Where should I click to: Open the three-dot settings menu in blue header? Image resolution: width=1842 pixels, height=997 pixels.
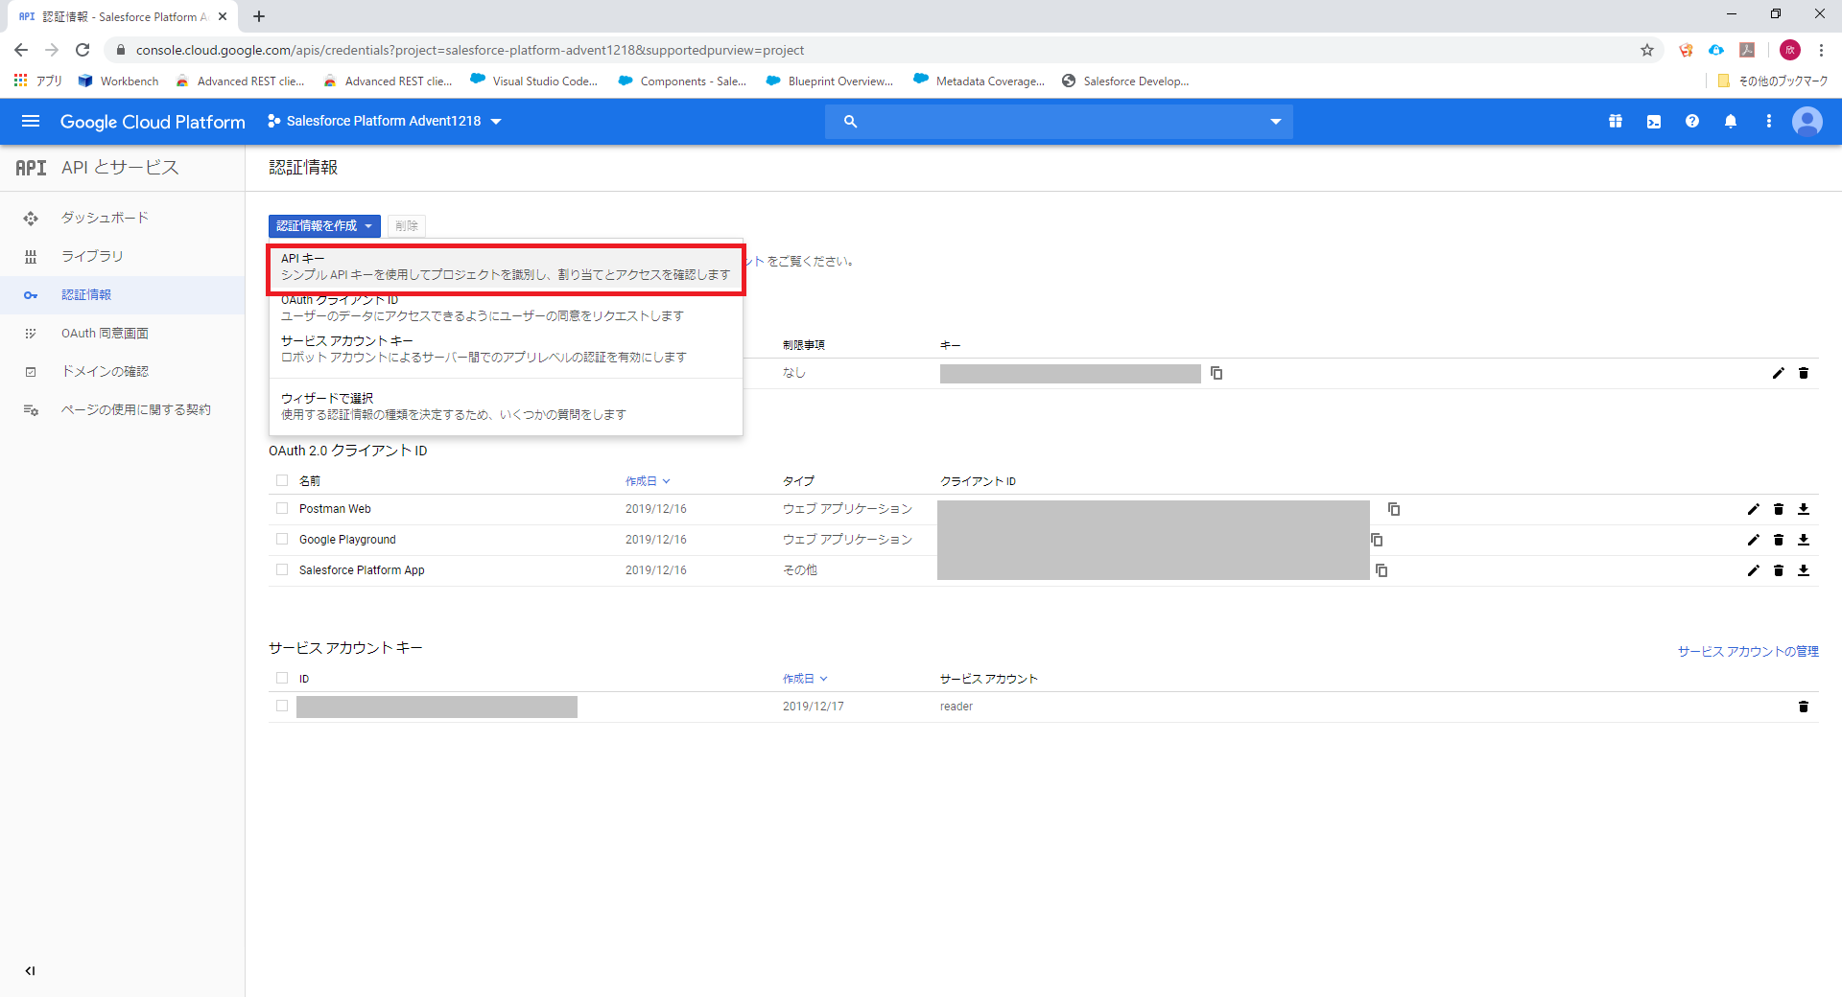pos(1769,121)
